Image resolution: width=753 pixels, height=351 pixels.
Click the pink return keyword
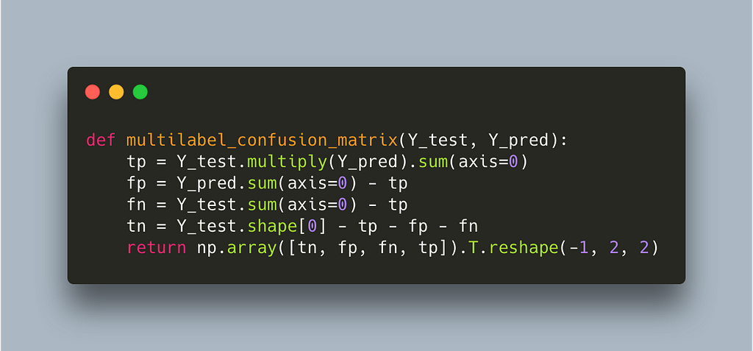(x=156, y=247)
